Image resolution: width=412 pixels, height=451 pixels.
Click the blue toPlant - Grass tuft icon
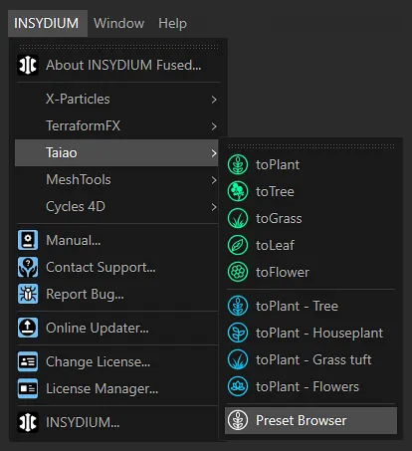(238, 359)
